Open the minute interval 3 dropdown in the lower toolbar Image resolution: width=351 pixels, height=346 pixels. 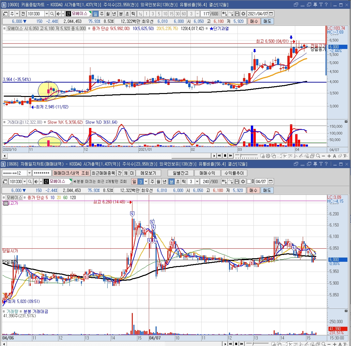pyautogui.click(x=197, y=181)
